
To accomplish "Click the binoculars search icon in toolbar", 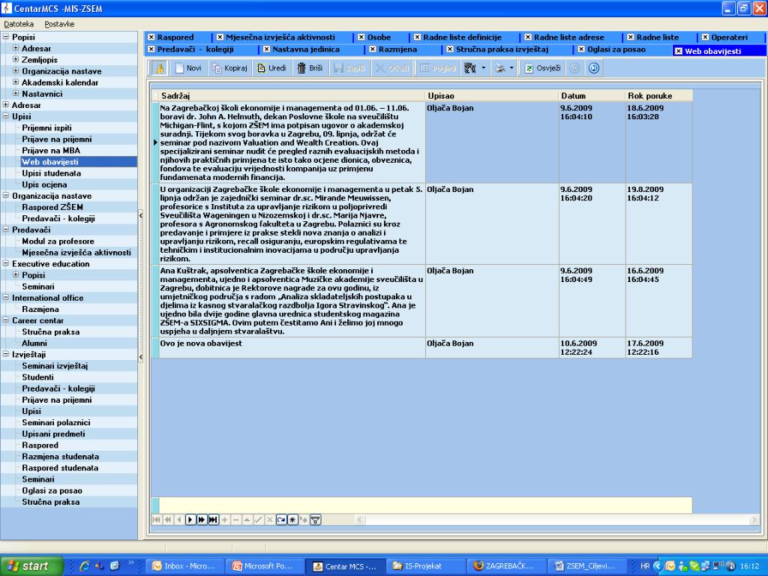I will pyautogui.click(x=470, y=68).
